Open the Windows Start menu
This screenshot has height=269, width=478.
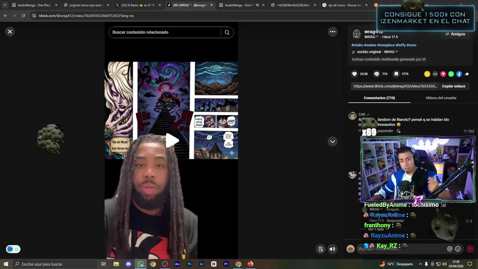pos(6,264)
